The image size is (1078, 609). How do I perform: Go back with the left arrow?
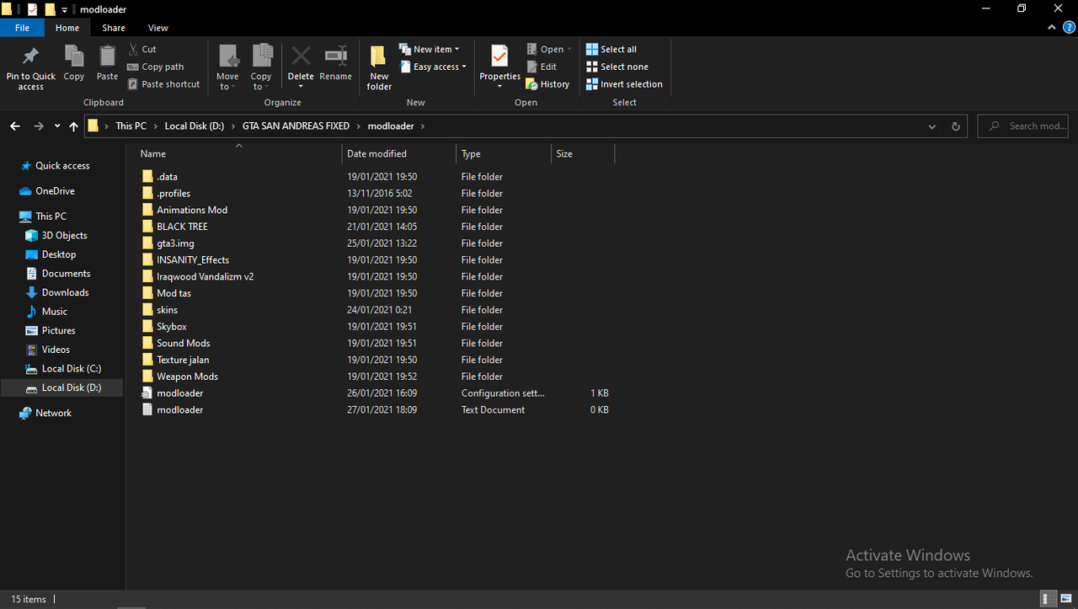pos(15,126)
